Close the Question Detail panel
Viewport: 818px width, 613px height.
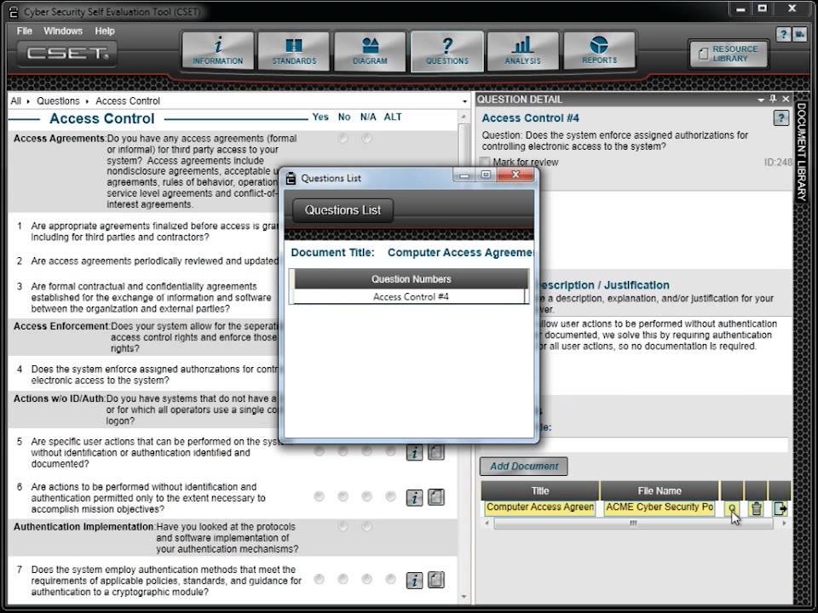click(x=786, y=99)
